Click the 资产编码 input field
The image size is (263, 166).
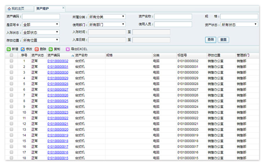tap(41, 17)
